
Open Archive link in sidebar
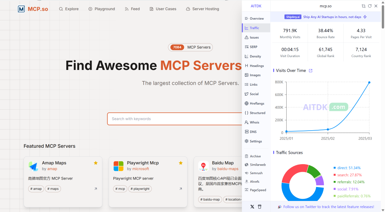click(x=256, y=156)
